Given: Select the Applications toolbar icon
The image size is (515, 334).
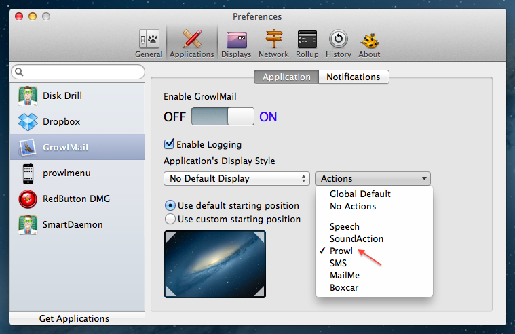Looking at the screenshot, I should click(x=192, y=43).
